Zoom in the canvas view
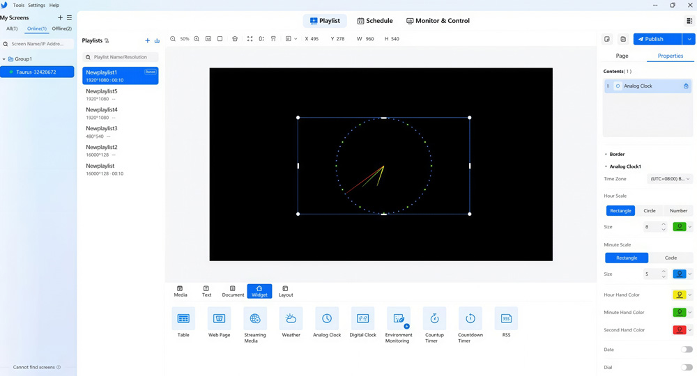 (x=197, y=38)
